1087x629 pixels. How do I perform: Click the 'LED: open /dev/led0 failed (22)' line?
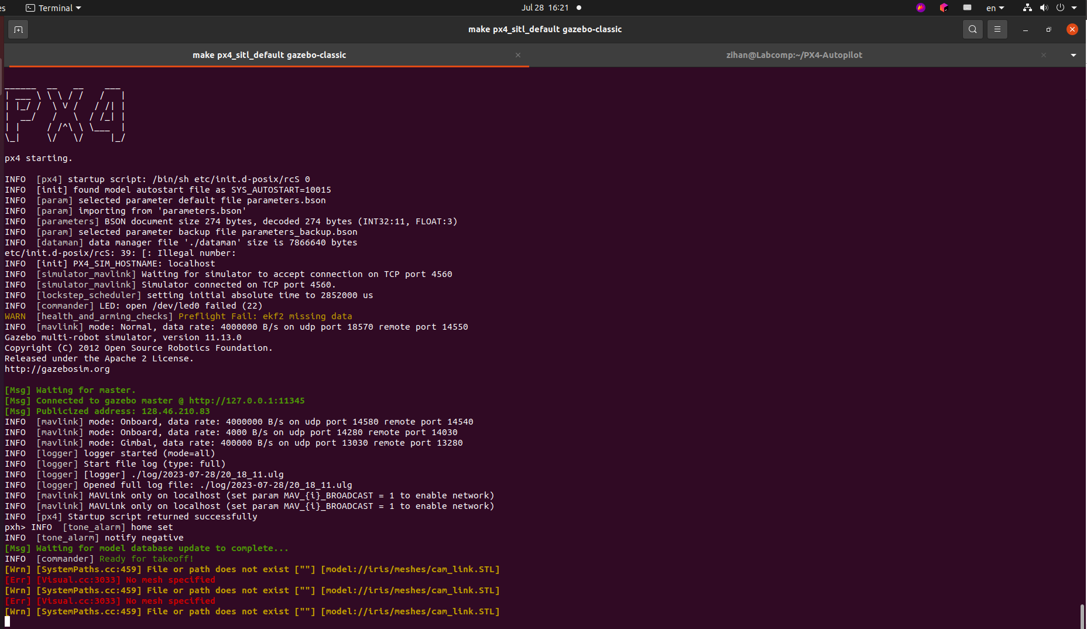point(133,306)
